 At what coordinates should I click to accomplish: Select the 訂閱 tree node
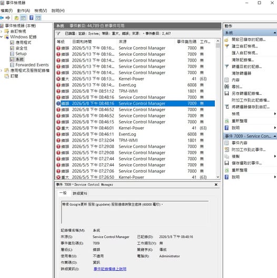pyautogui.click(x=14, y=76)
